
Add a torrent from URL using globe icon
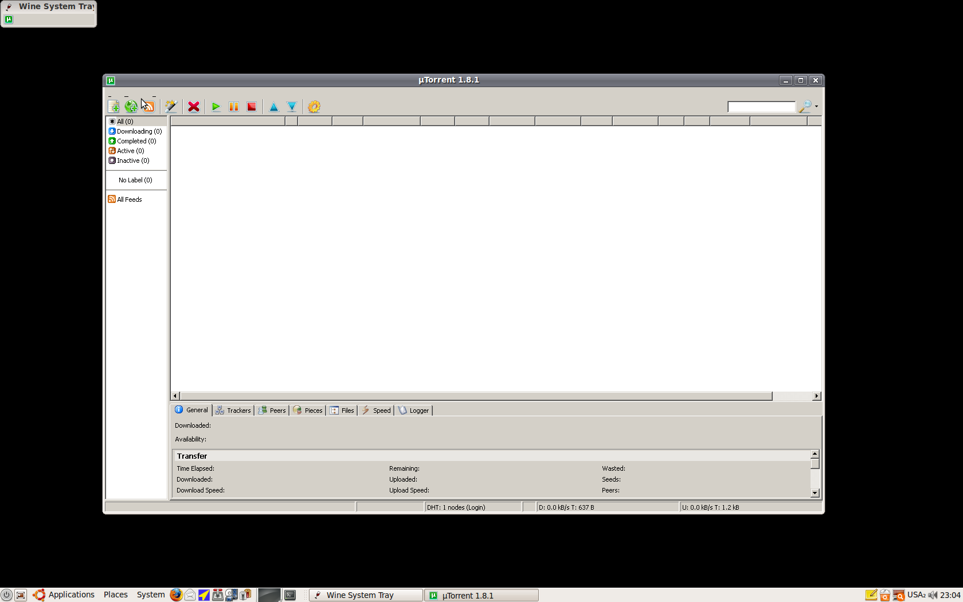point(131,107)
